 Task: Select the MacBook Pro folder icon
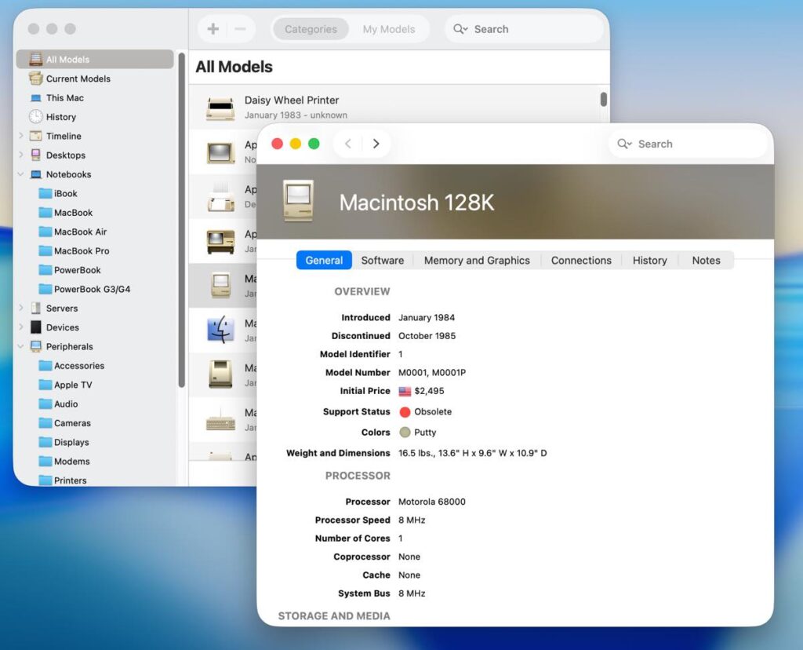(x=44, y=251)
